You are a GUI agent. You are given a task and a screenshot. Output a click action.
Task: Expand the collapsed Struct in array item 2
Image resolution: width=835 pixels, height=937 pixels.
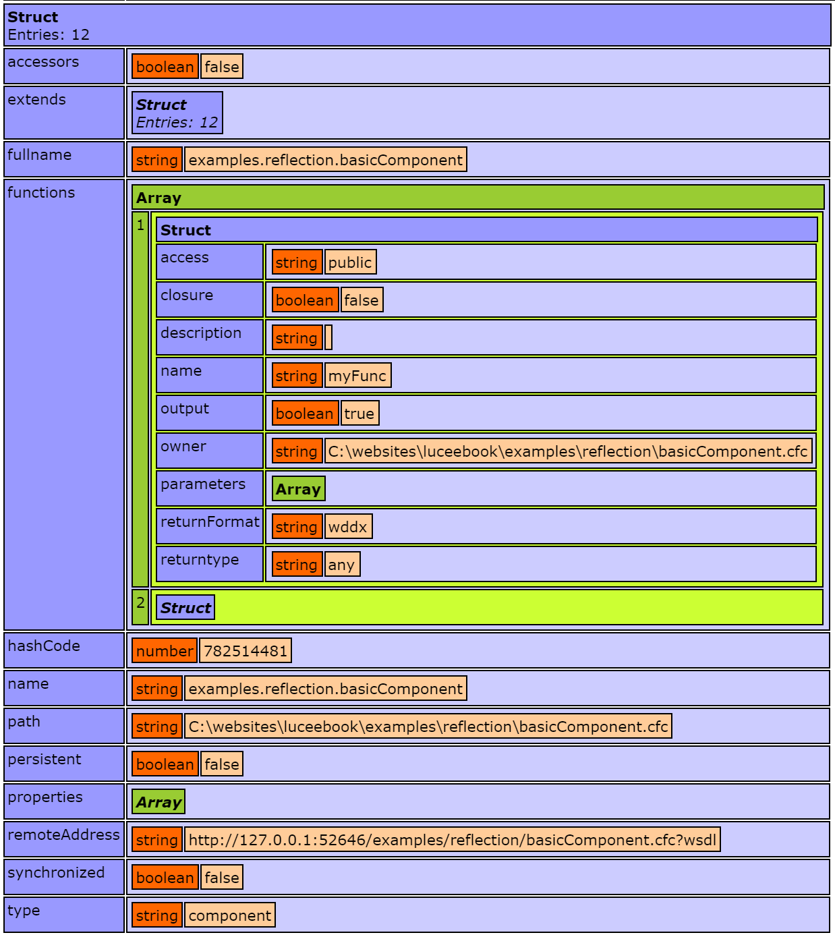[185, 608]
